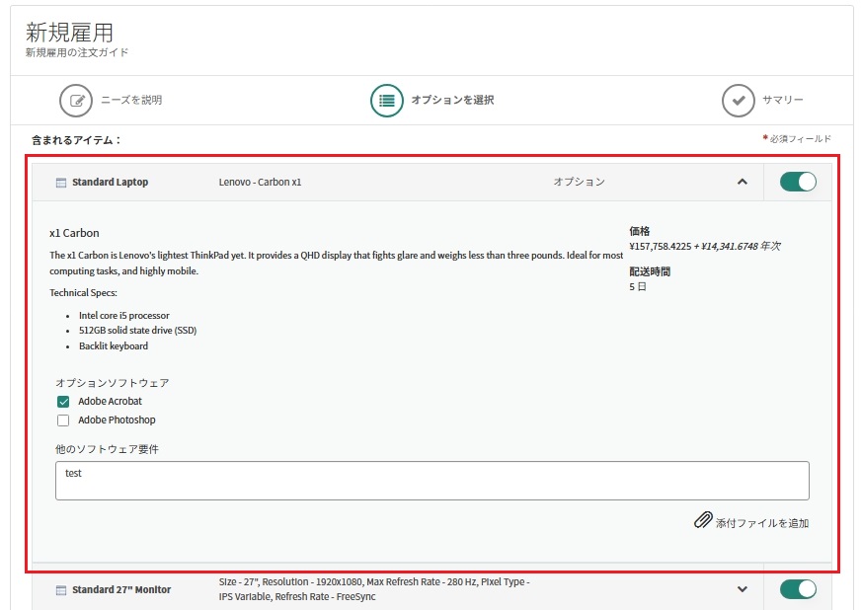Viewport: 862px width, 610px height.
Task: Click the list icon for オプションを選択 step
Action: [x=386, y=101]
